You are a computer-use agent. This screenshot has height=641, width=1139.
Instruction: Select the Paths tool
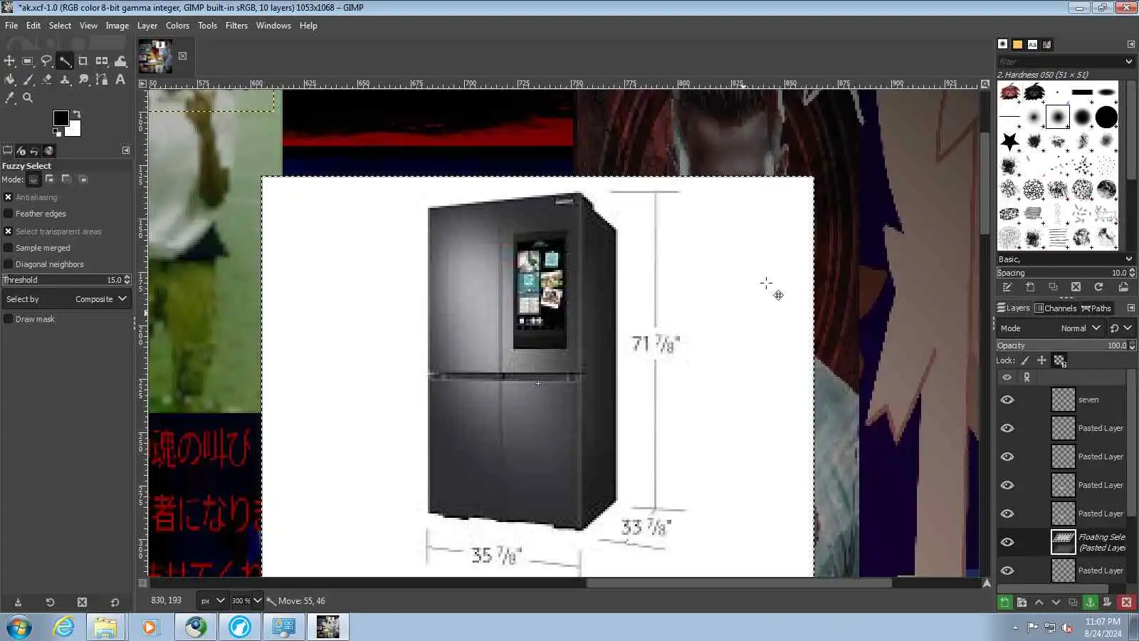pyautogui.click(x=102, y=80)
